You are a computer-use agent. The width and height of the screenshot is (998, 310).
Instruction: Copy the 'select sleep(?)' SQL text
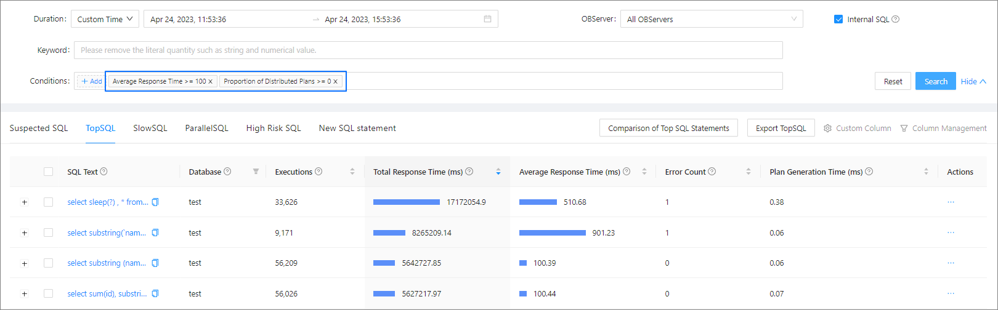pyautogui.click(x=155, y=202)
